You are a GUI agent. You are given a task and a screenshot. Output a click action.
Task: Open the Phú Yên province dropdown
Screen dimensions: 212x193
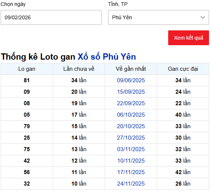click(159, 17)
